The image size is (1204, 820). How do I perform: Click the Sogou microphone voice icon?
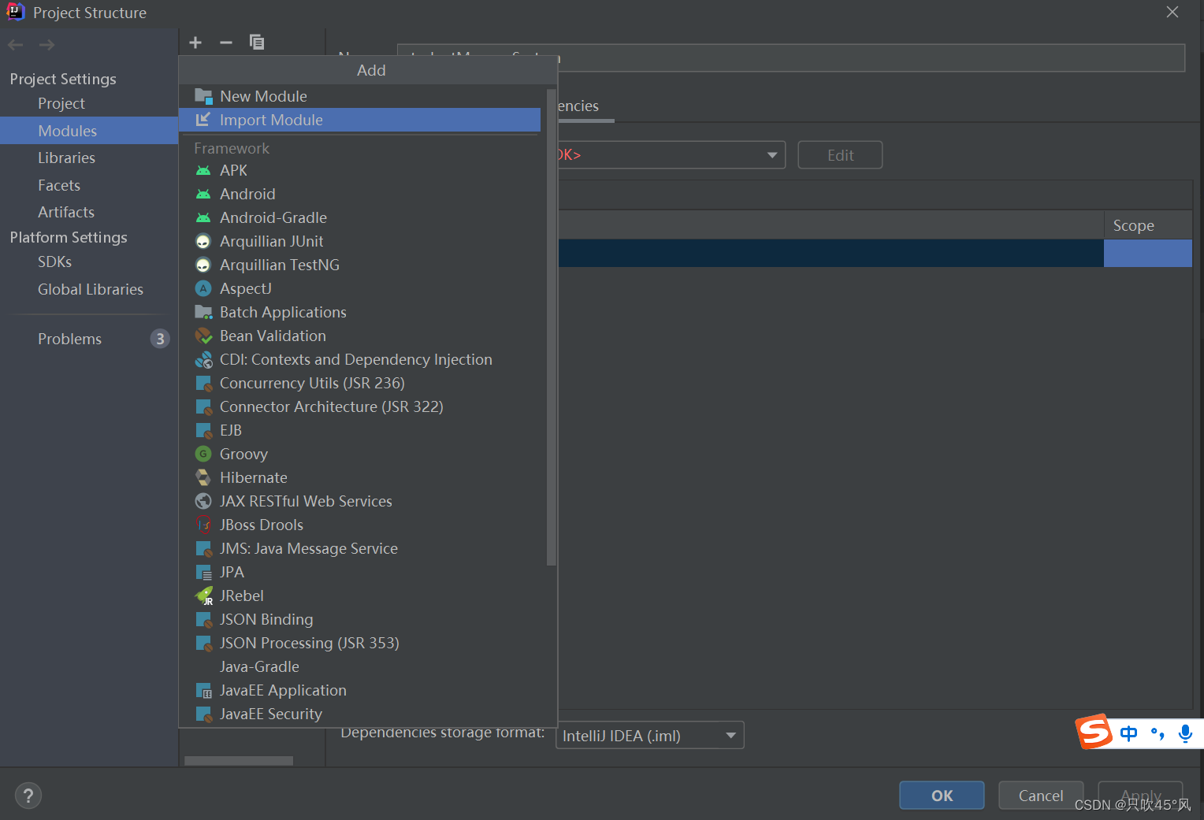1185,733
